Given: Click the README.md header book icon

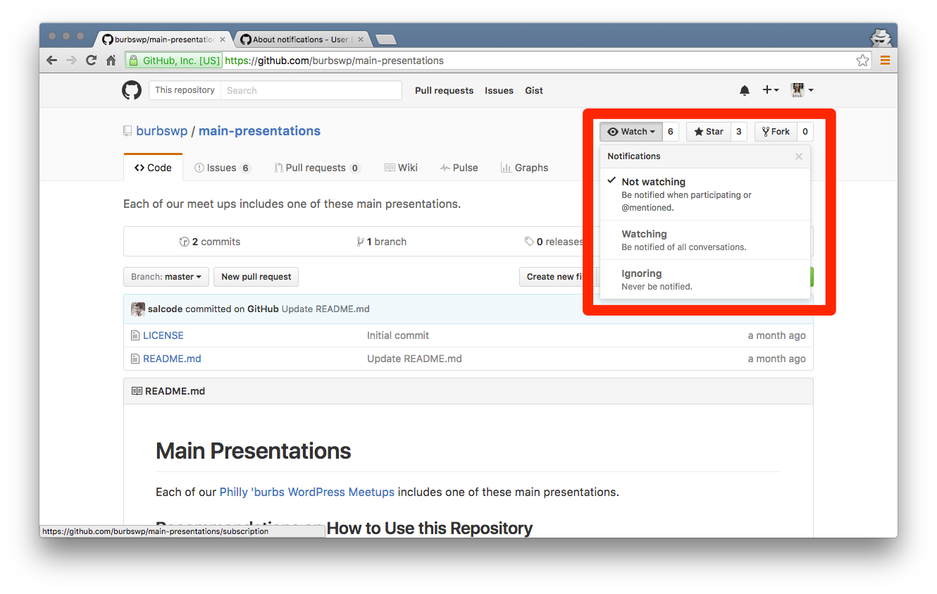Looking at the screenshot, I should [137, 391].
